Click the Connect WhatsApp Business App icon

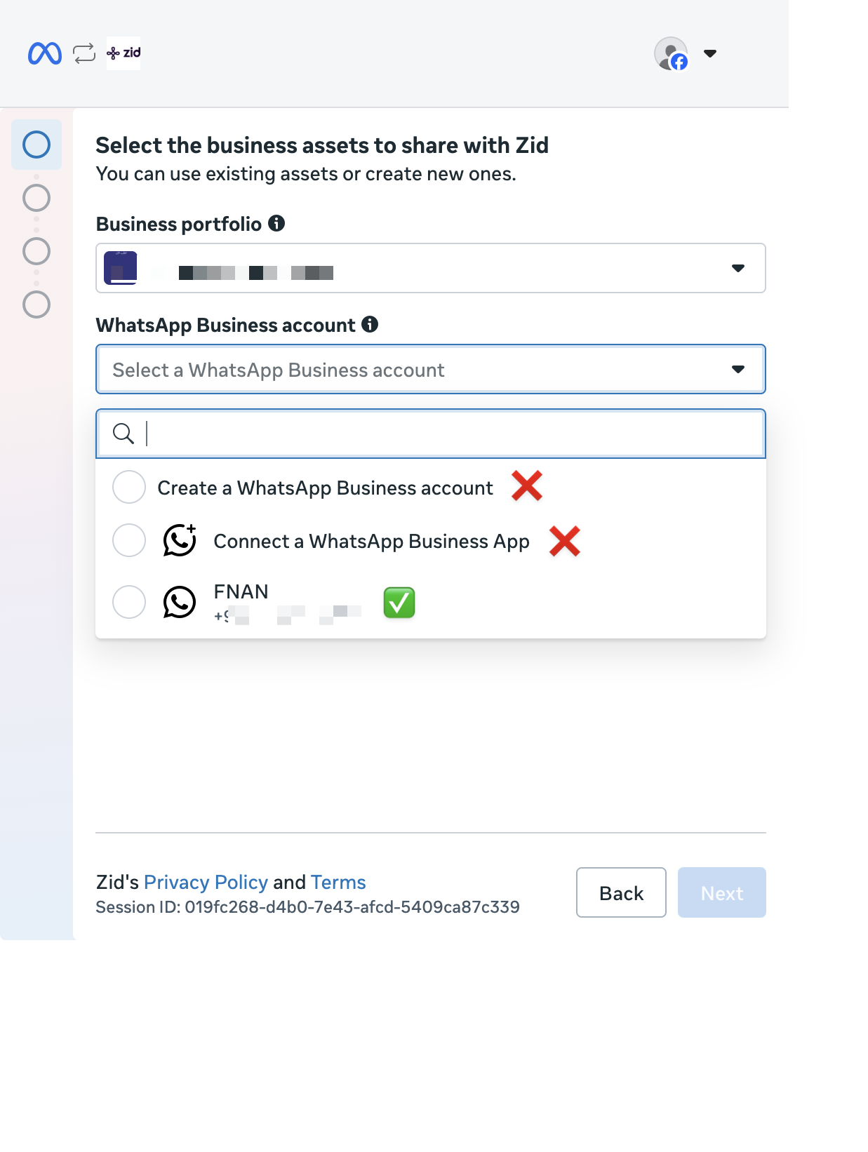pos(180,540)
